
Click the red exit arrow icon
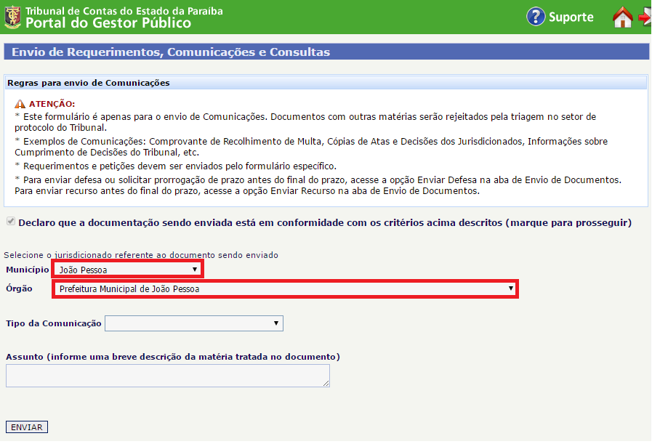click(645, 17)
